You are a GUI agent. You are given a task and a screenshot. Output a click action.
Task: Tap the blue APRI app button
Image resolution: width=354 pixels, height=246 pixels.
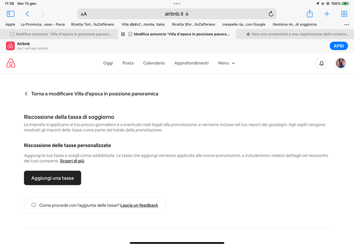click(339, 46)
